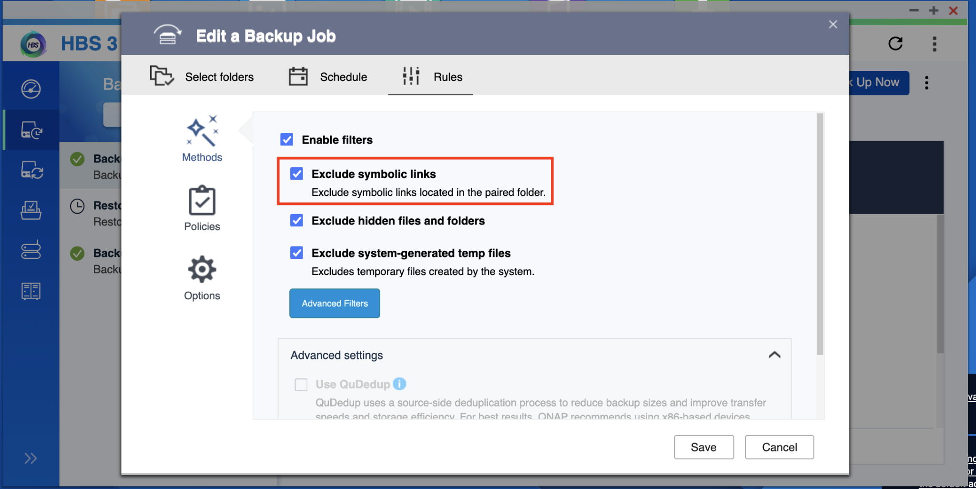The width and height of the screenshot is (976, 489).
Task: Switch to the Select folders tab
Action: 202,77
